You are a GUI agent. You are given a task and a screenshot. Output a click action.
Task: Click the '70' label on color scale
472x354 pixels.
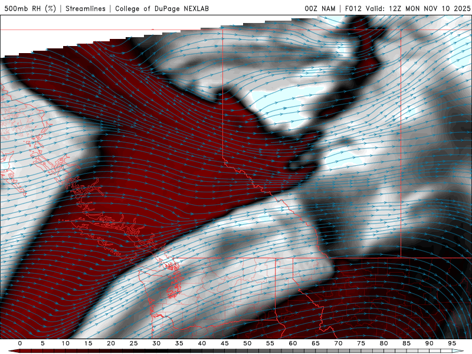(338, 343)
